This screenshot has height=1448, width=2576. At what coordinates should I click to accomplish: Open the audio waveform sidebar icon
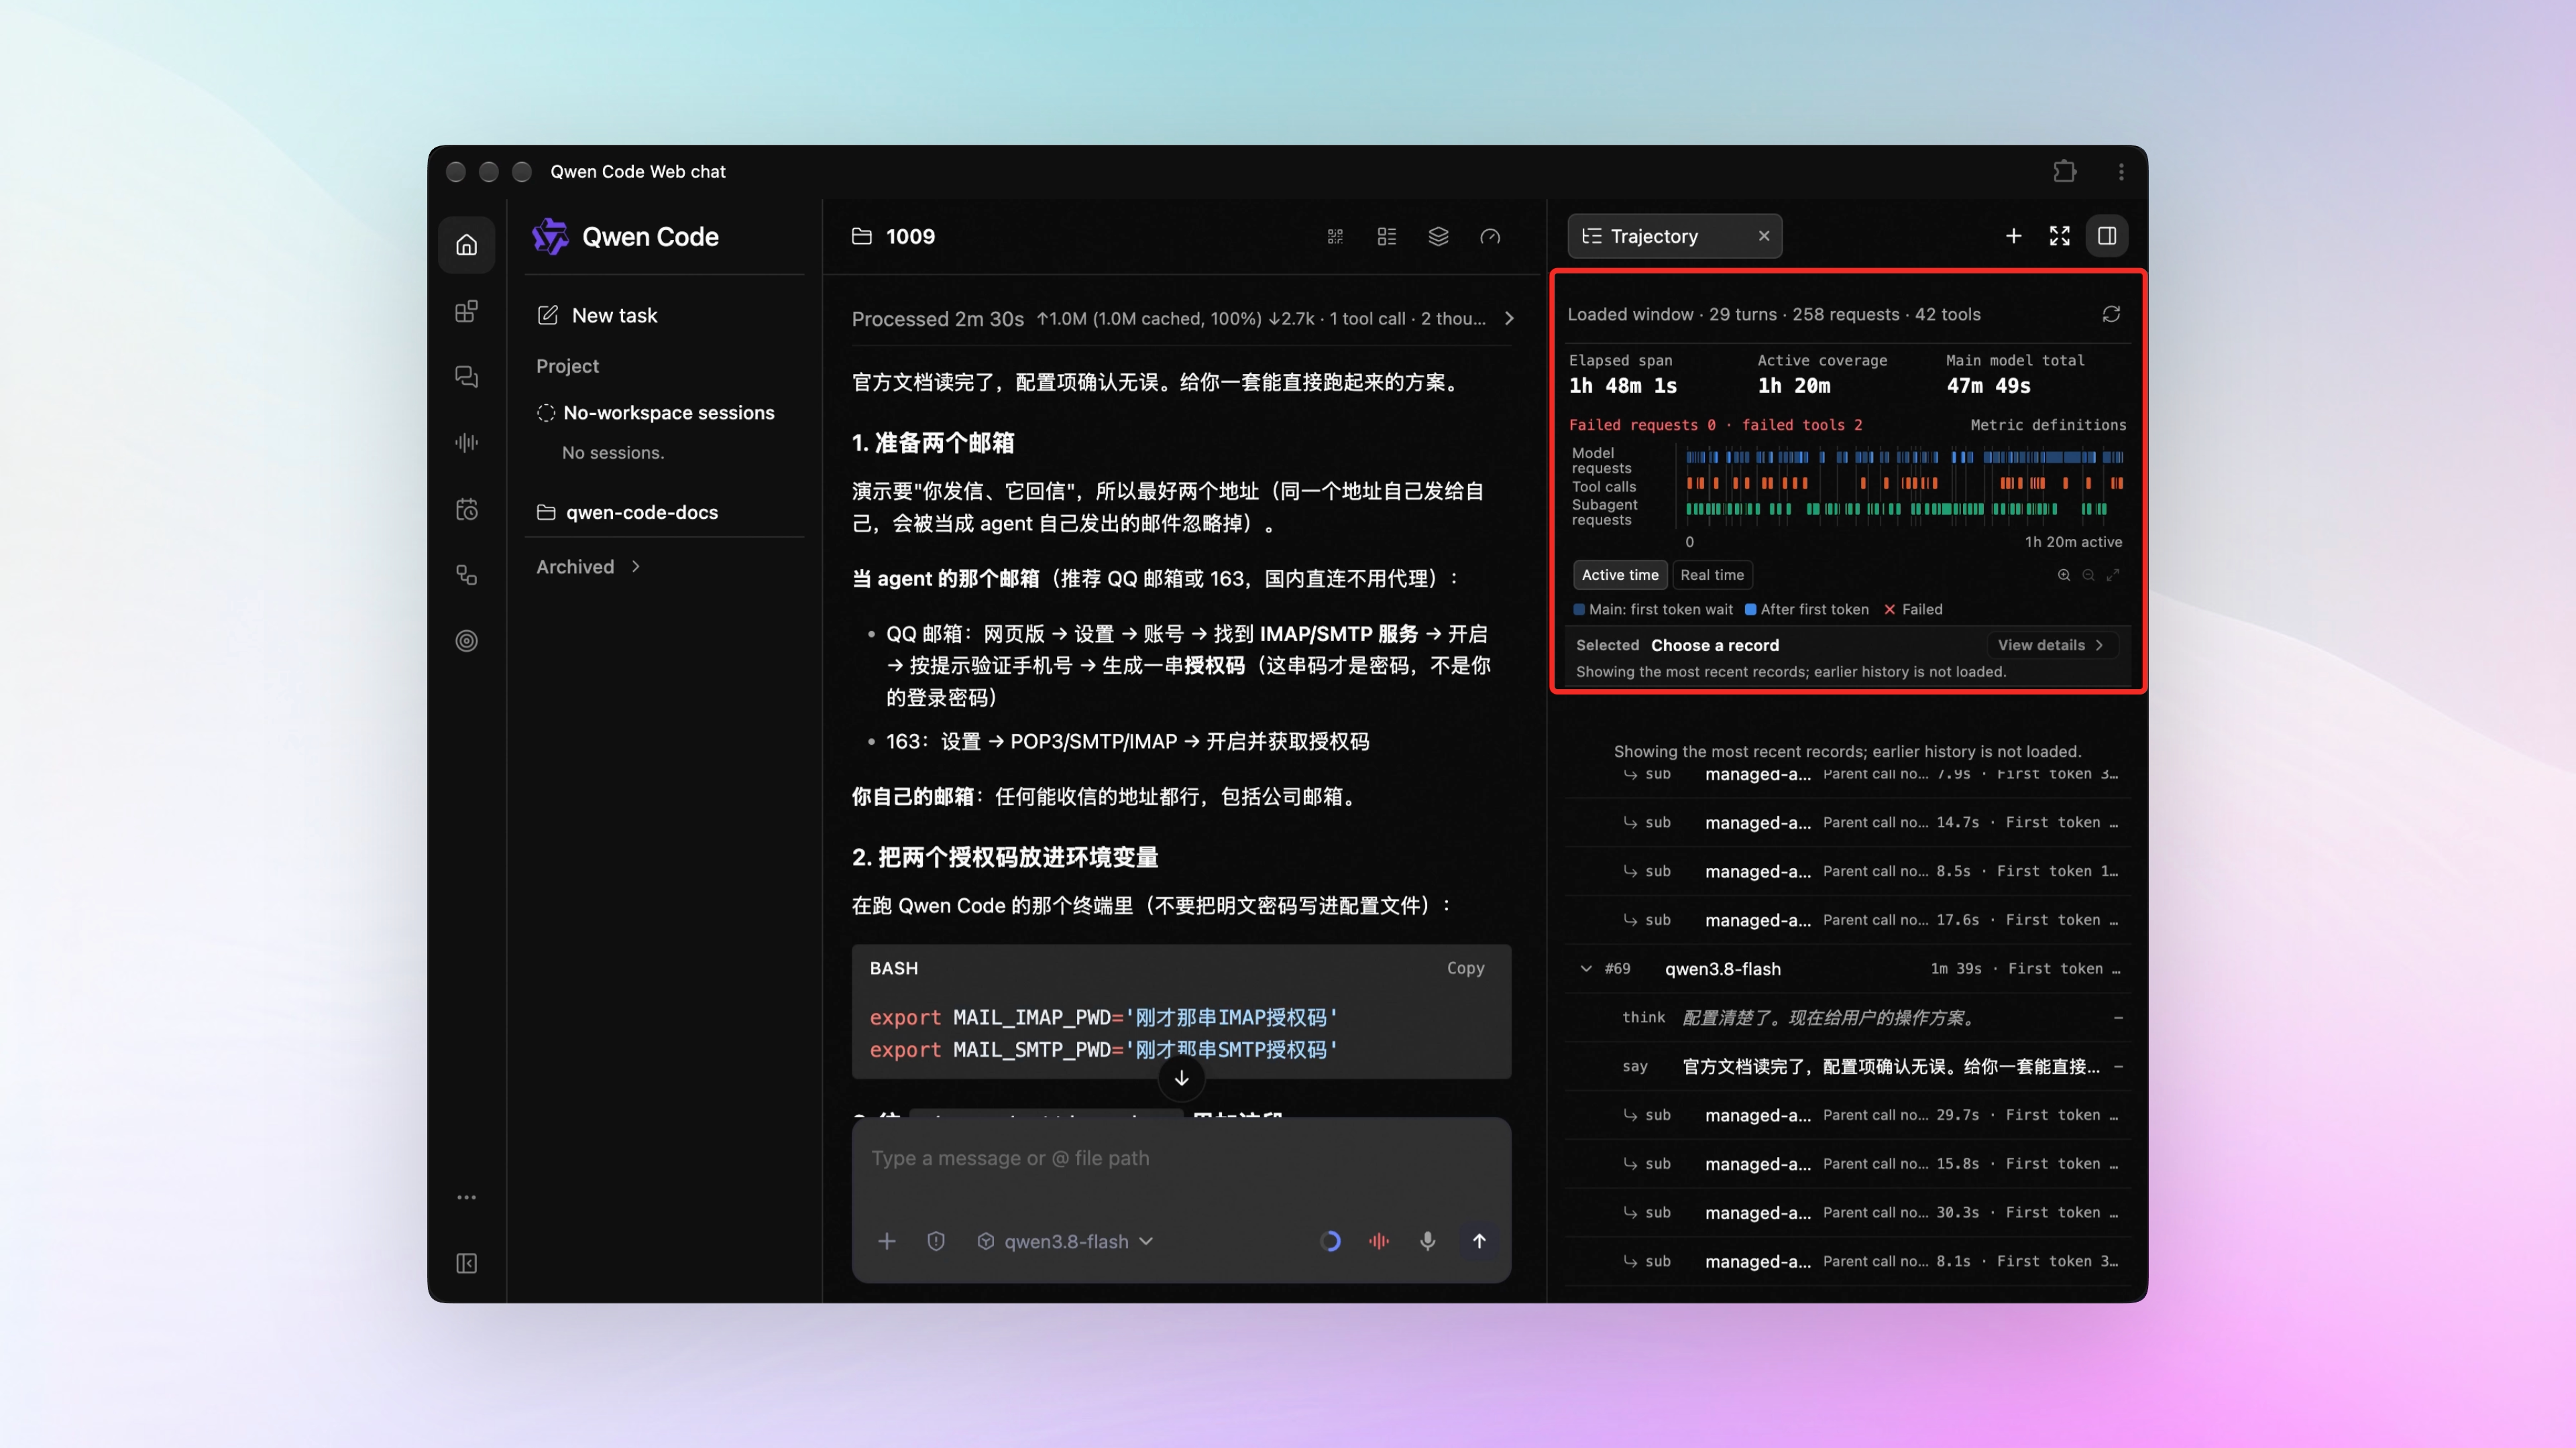[x=466, y=442]
